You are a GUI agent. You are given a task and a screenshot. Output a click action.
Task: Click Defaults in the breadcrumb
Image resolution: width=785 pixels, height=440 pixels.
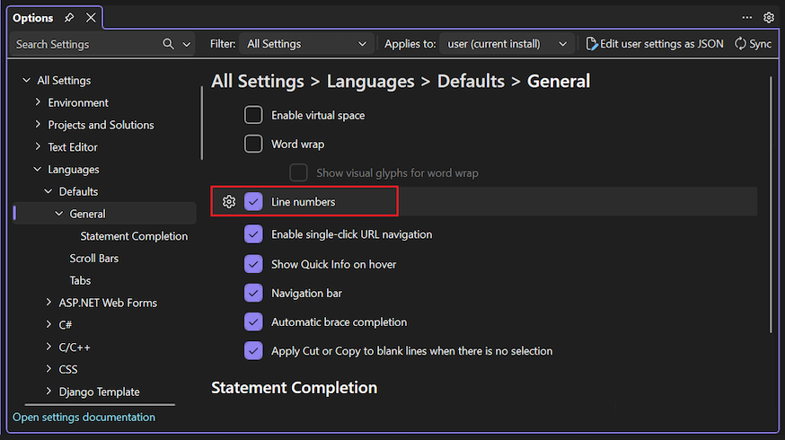tap(472, 81)
